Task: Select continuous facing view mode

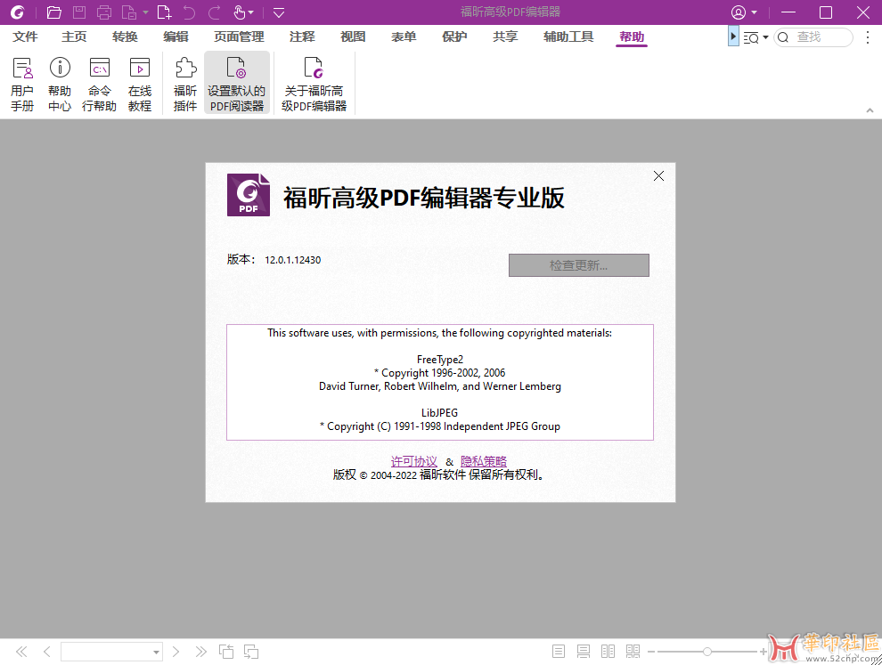Action: (633, 652)
